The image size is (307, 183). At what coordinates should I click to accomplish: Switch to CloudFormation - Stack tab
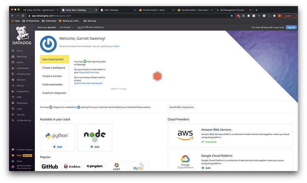click(157, 10)
